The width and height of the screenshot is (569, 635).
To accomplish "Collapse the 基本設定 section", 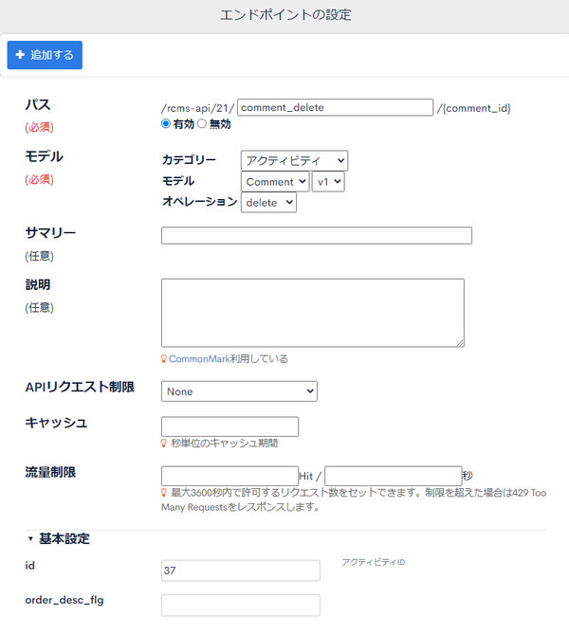I will pyautogui.click(x=59, y=538).
